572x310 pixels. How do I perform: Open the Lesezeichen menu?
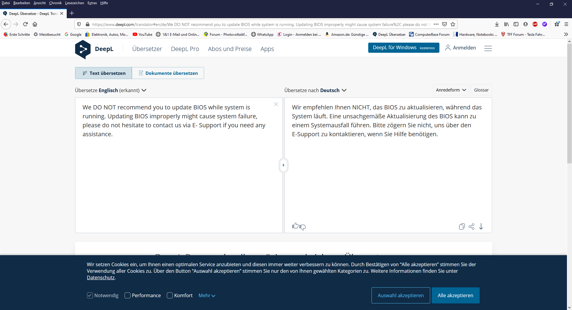click(x=74, y=3)
